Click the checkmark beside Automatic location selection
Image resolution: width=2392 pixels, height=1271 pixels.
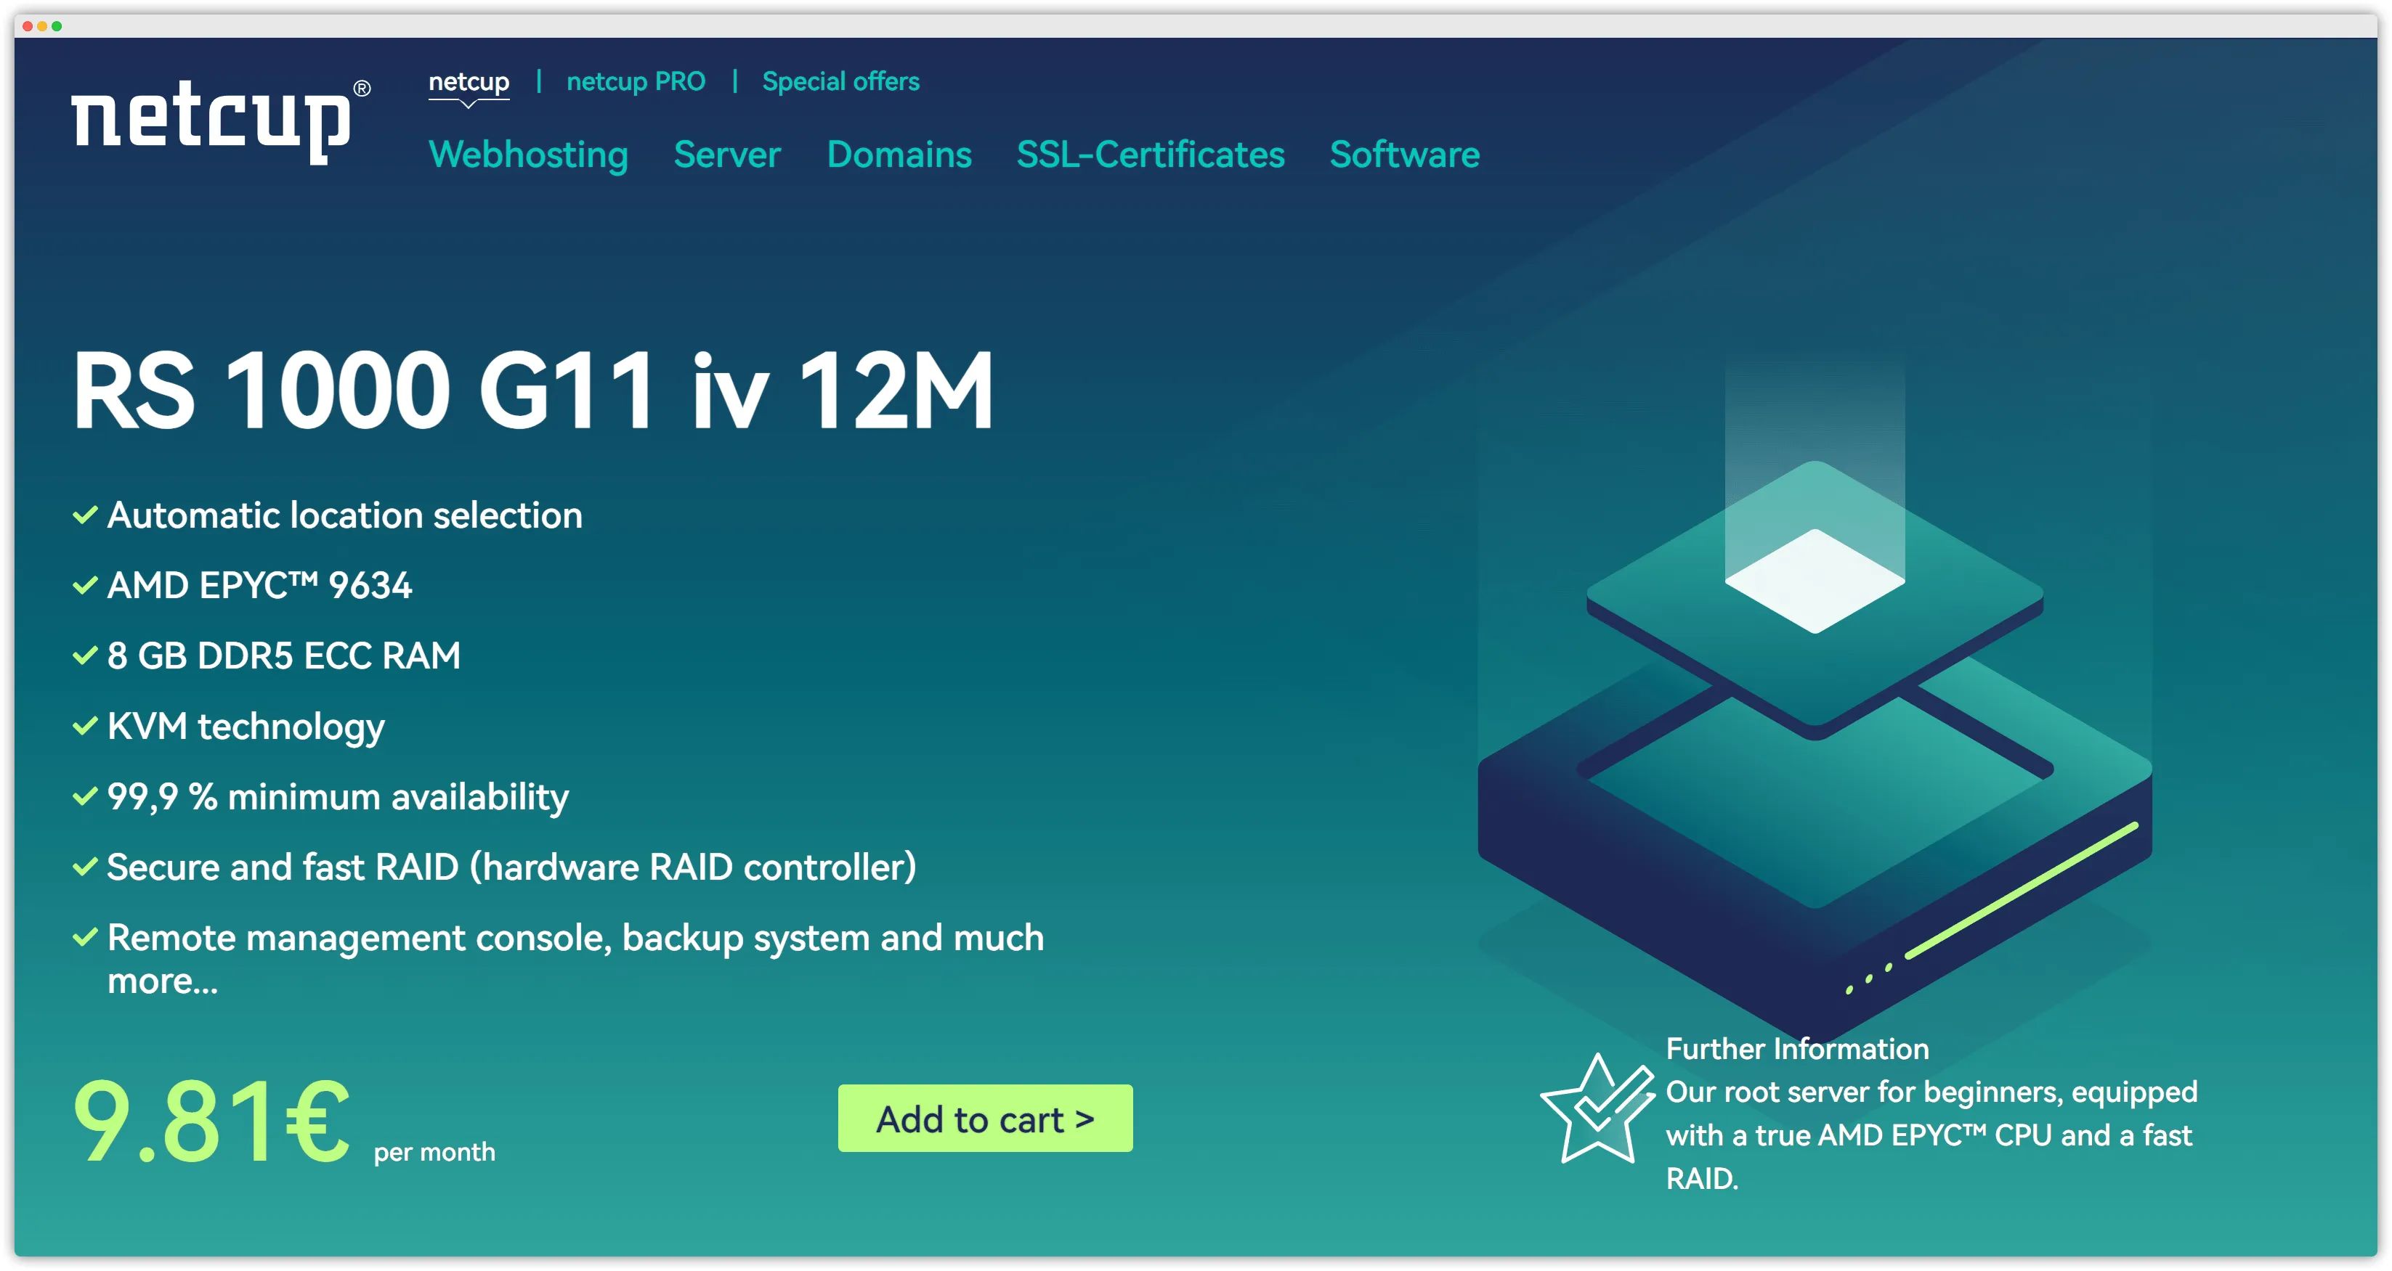(84, 515)
